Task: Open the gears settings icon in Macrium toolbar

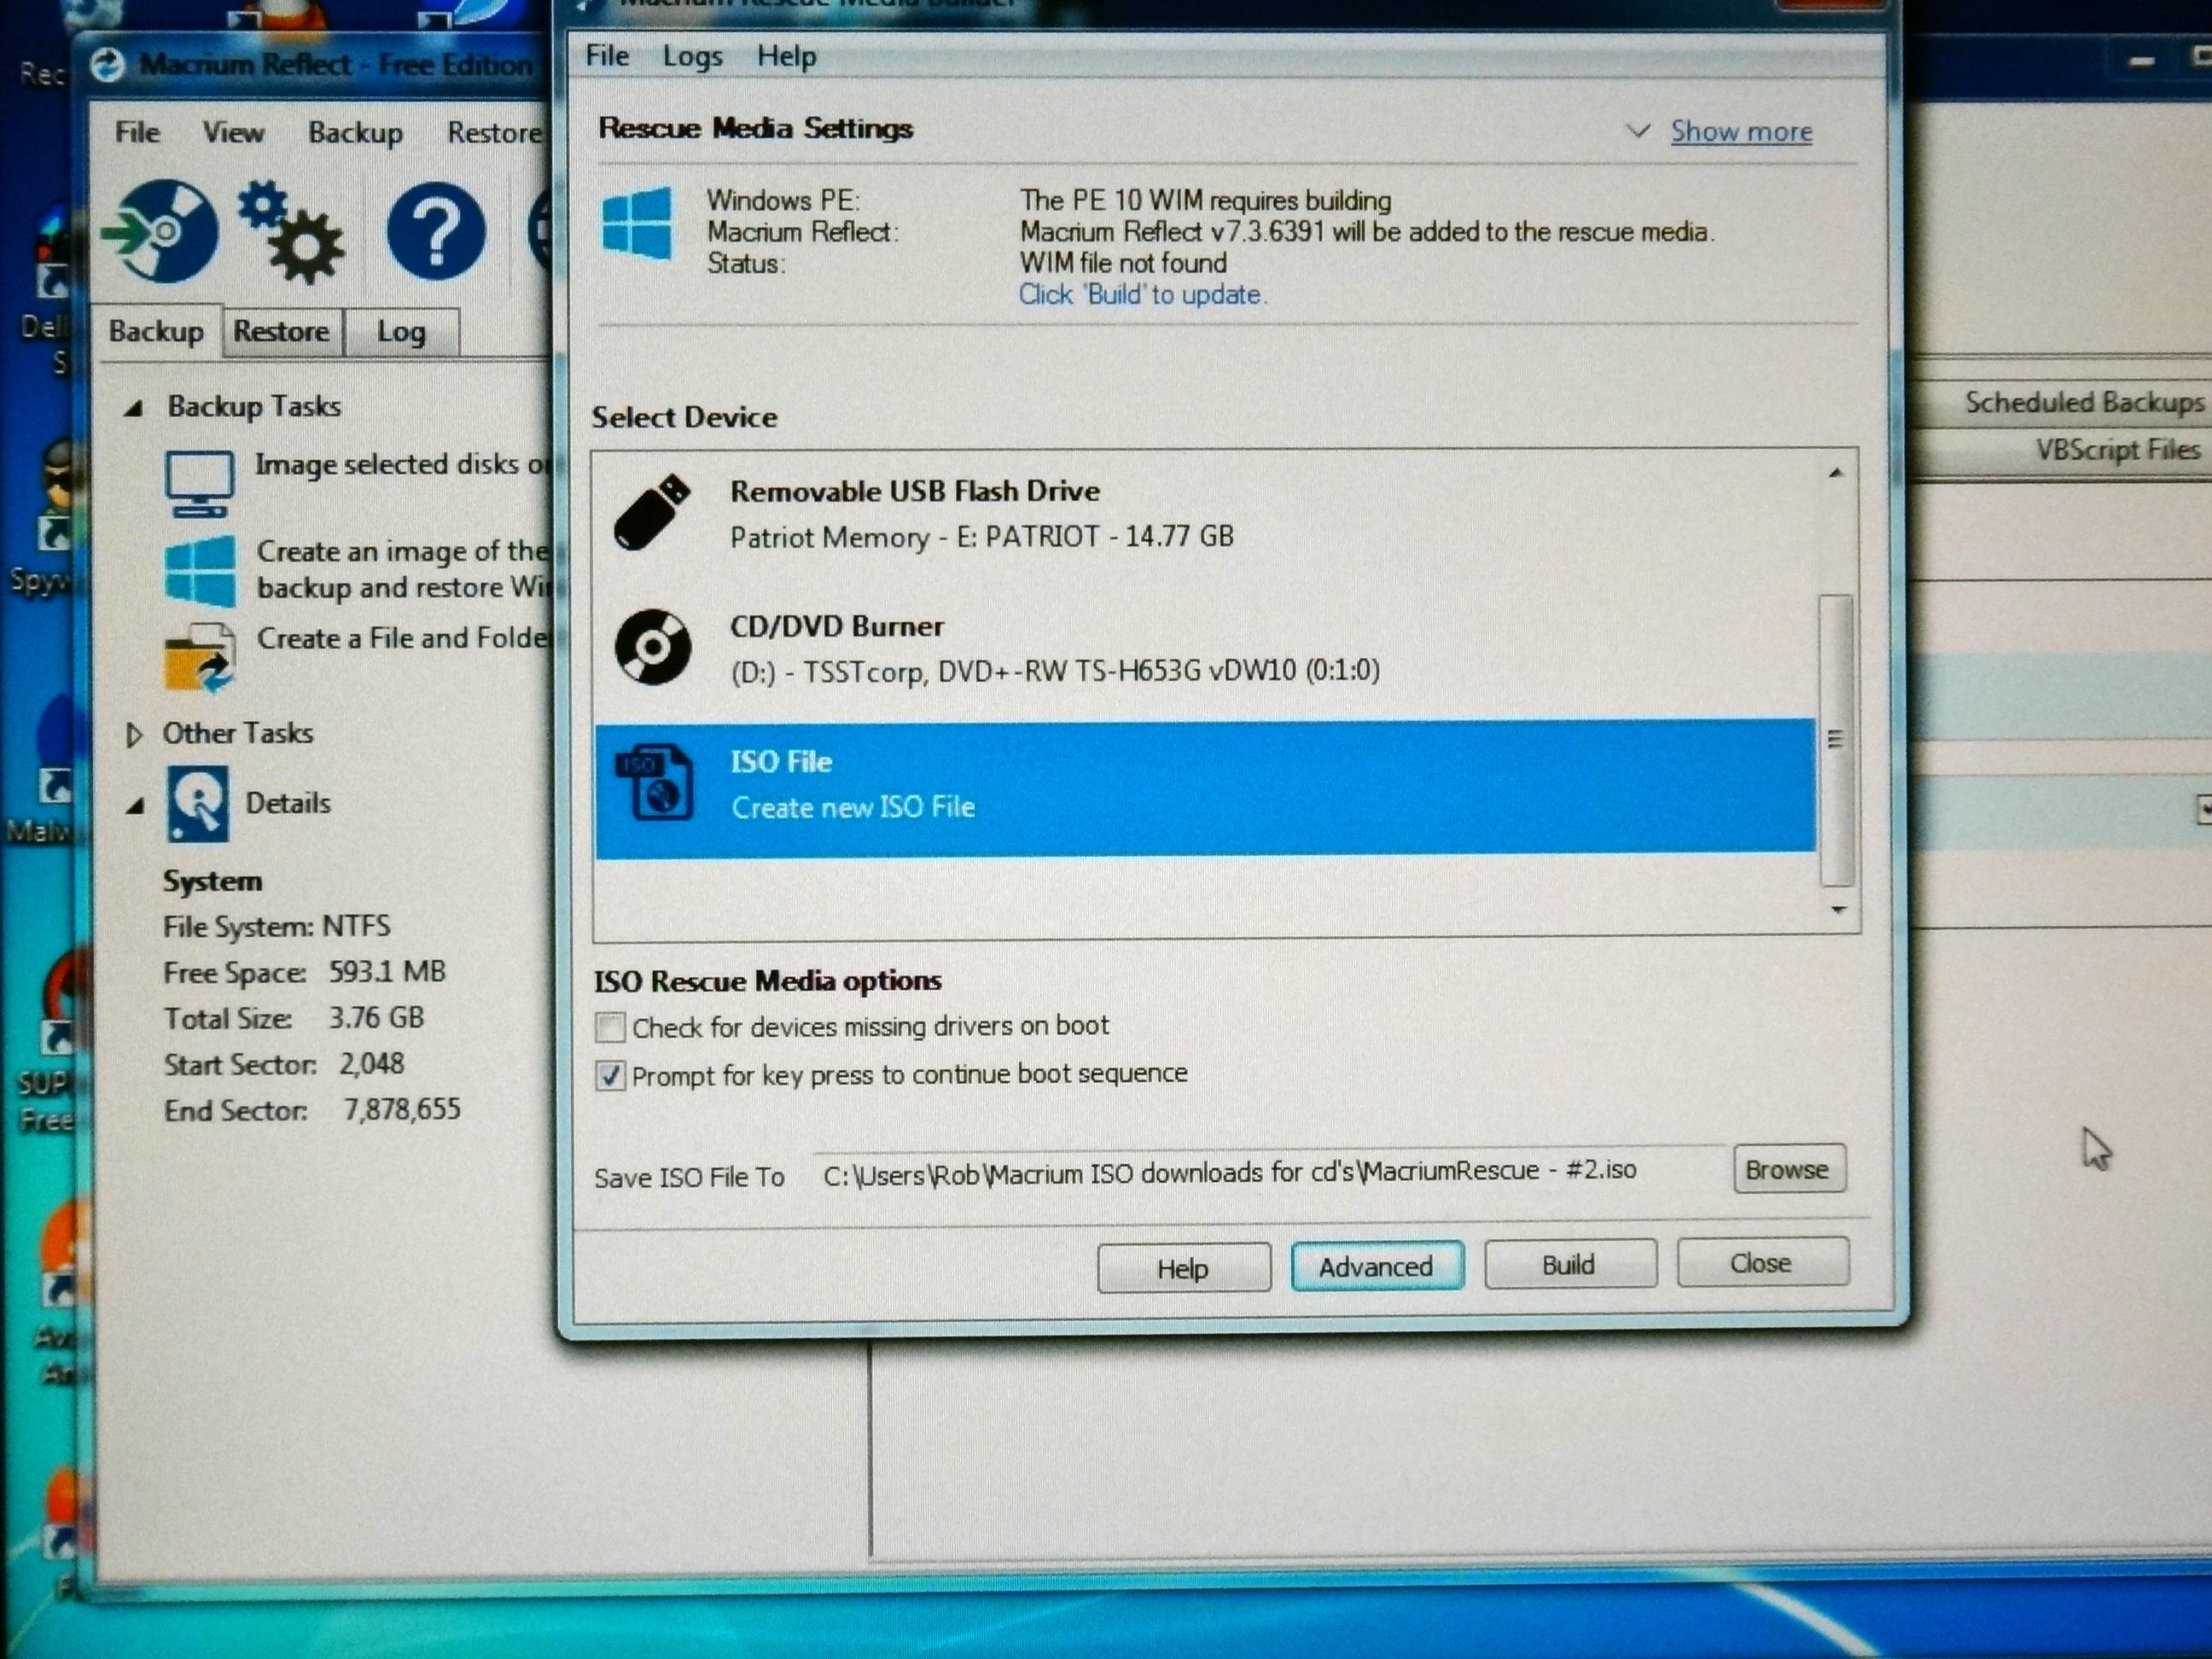Action: tap(291, 232)
